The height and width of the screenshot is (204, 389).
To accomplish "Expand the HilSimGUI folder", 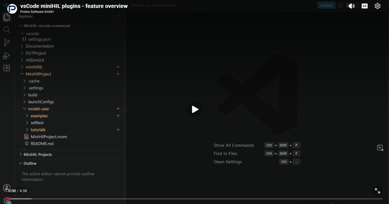I will coord(35,60).
